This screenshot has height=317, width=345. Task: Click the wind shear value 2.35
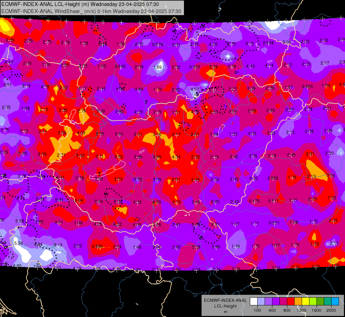pyautogui.click(x=6, y=107)
